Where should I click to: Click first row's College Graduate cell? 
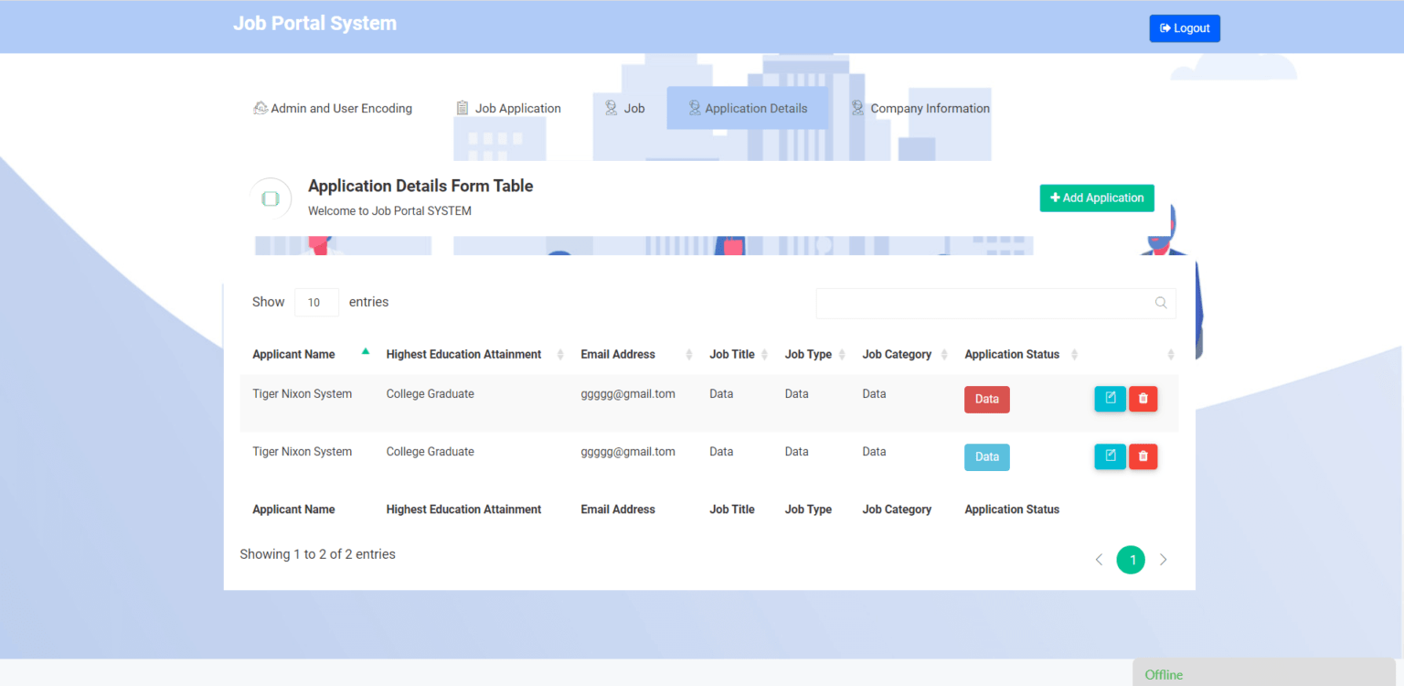point(430,394)
